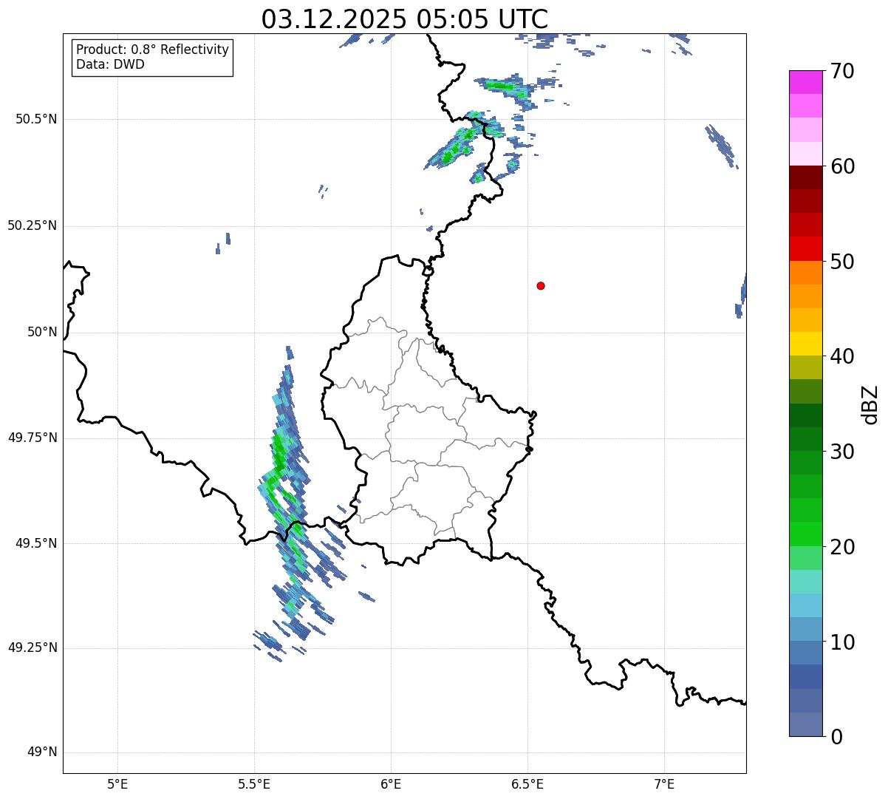This screenshot has height=799, width=888.
Task: Pick the magenta top colorbar swatch
Action: click(x=805, y=82)
